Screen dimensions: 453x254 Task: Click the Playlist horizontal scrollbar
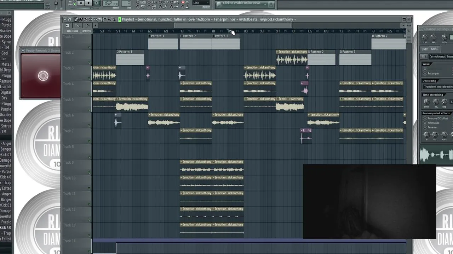[233, 25]
